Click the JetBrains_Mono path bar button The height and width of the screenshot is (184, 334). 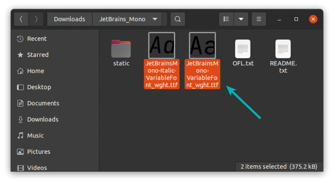(122, 19)
